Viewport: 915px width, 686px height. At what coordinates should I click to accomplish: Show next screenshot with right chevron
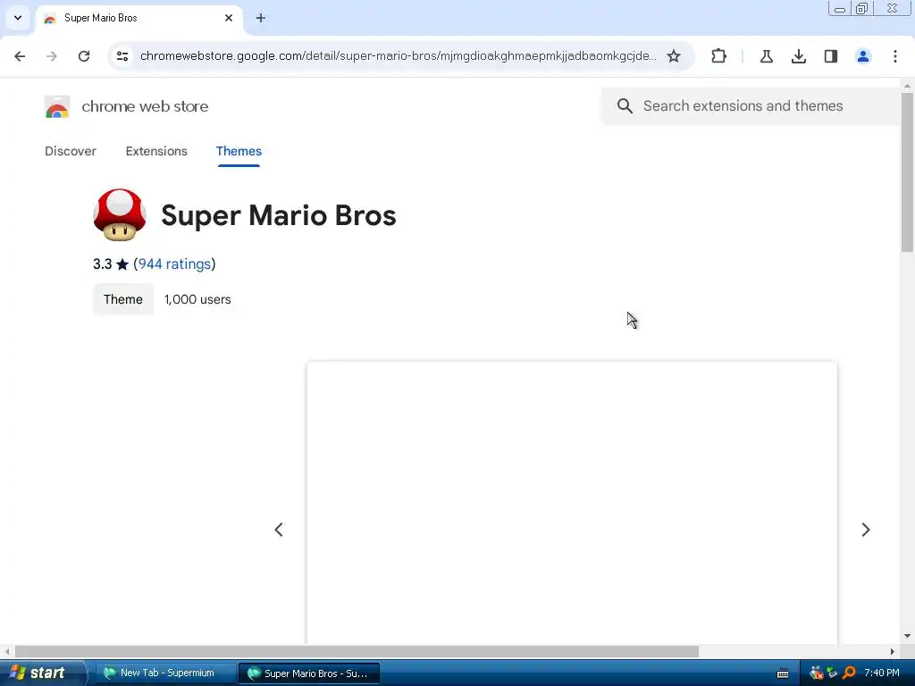pos(866,530)
